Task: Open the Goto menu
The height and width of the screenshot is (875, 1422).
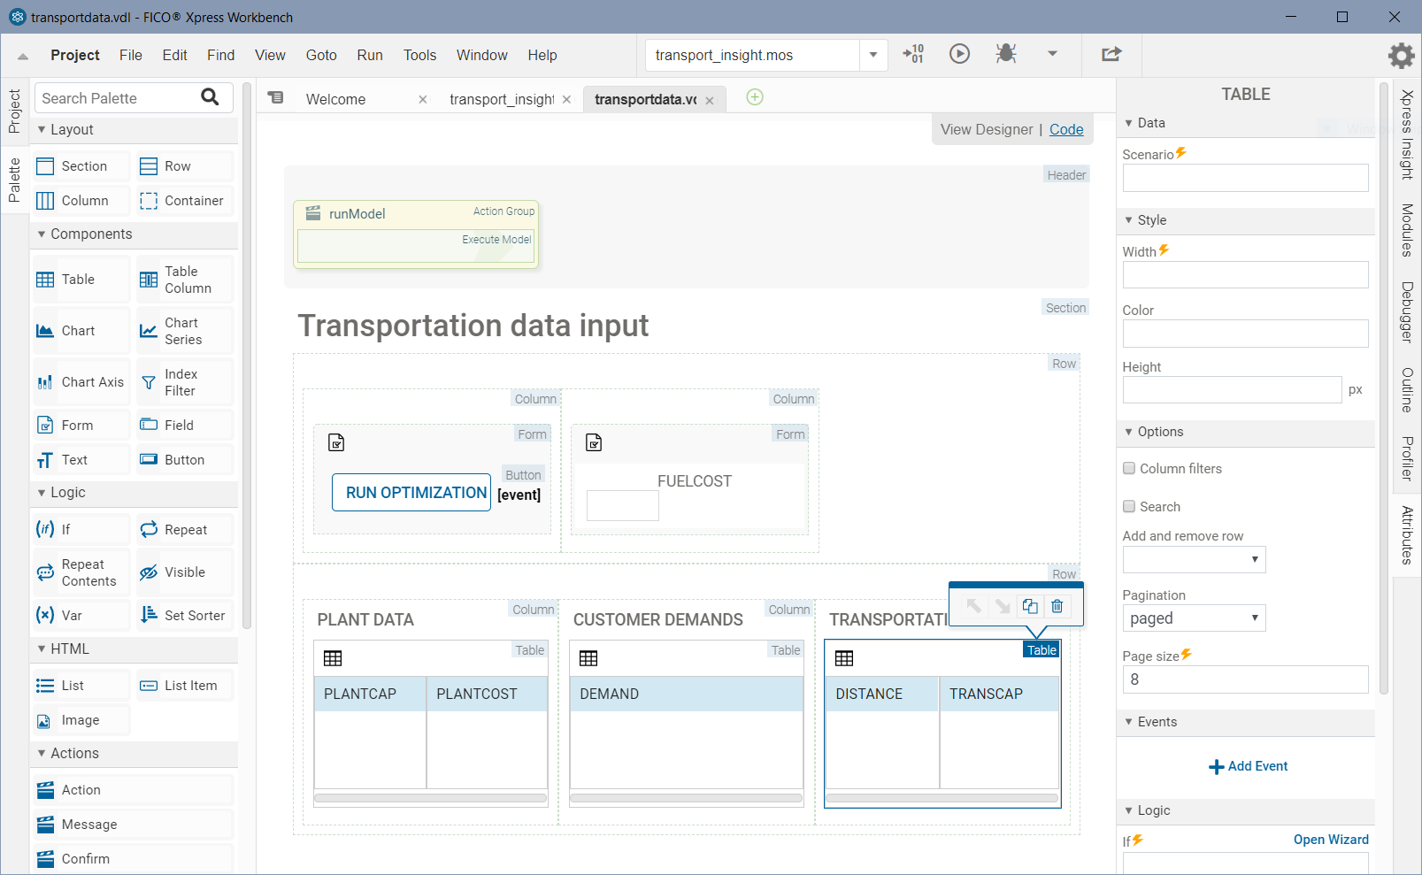Action: pyautogui.click(x=321, y=54)
